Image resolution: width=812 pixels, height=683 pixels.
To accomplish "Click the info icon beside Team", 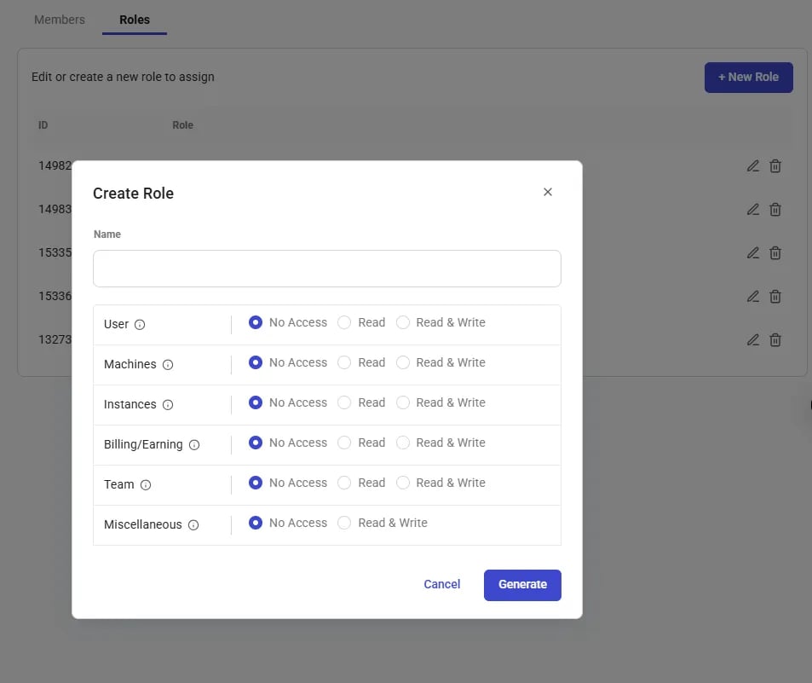I will click(146, 484).
